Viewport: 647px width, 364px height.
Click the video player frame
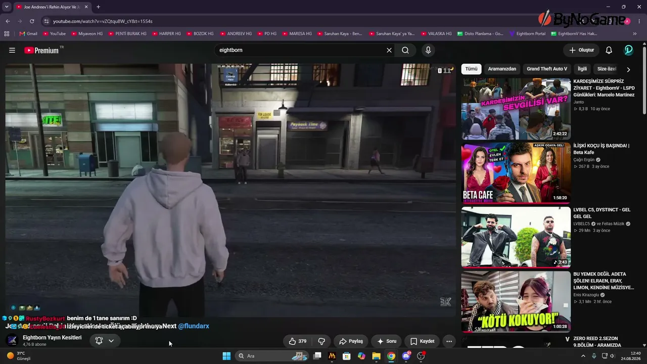tap(230, 191)
